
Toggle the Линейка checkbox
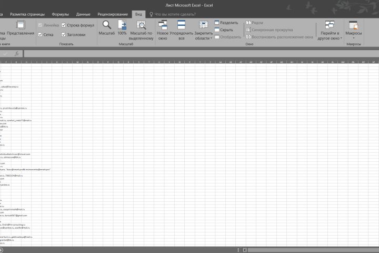point(40,25)
